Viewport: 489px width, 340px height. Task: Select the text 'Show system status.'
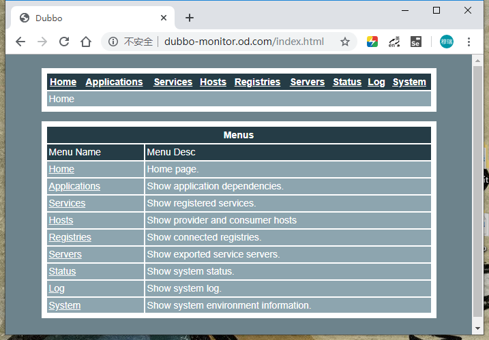click(x=190, y=271)
